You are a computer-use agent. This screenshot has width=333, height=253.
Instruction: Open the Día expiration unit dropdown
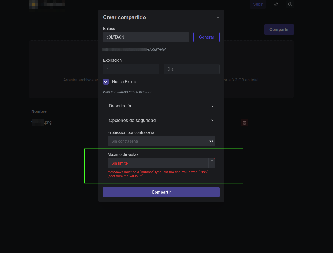click(191, 69)
